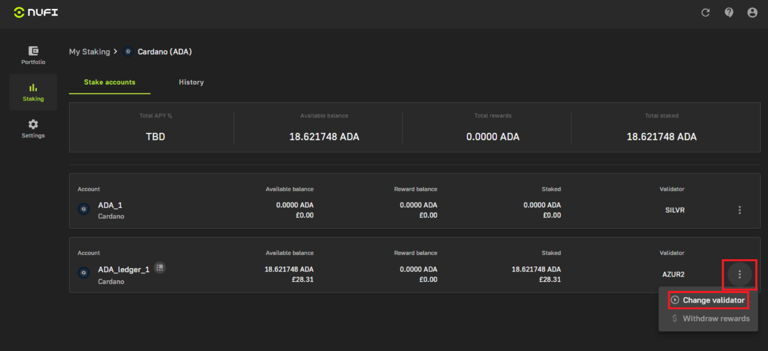Open Settings in the sidebar

[x=33, y=128]
